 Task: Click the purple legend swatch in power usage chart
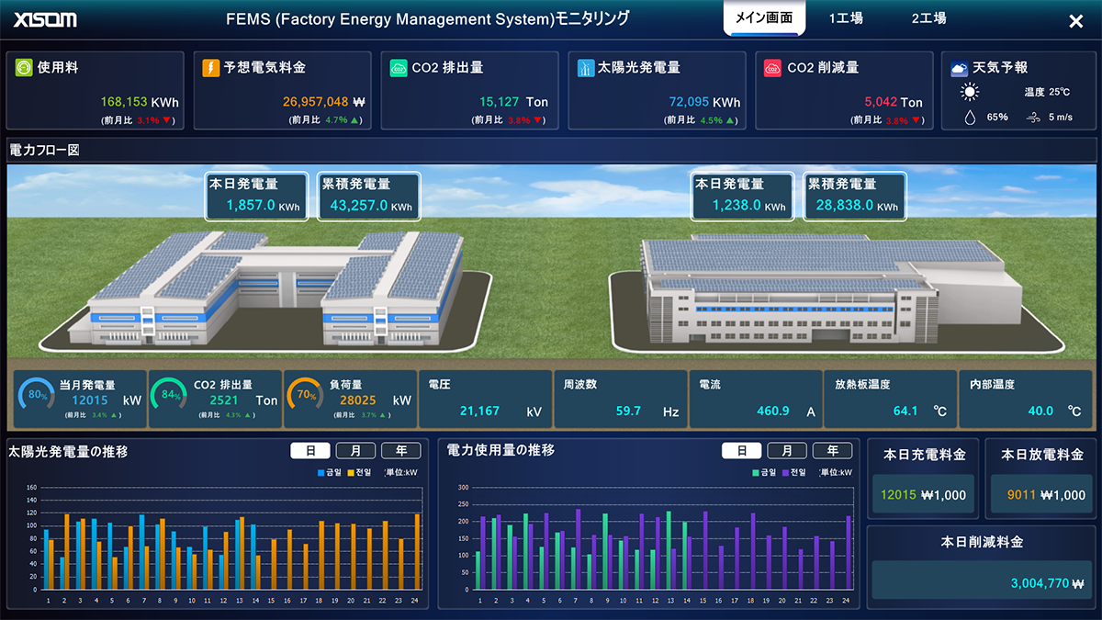785,472
